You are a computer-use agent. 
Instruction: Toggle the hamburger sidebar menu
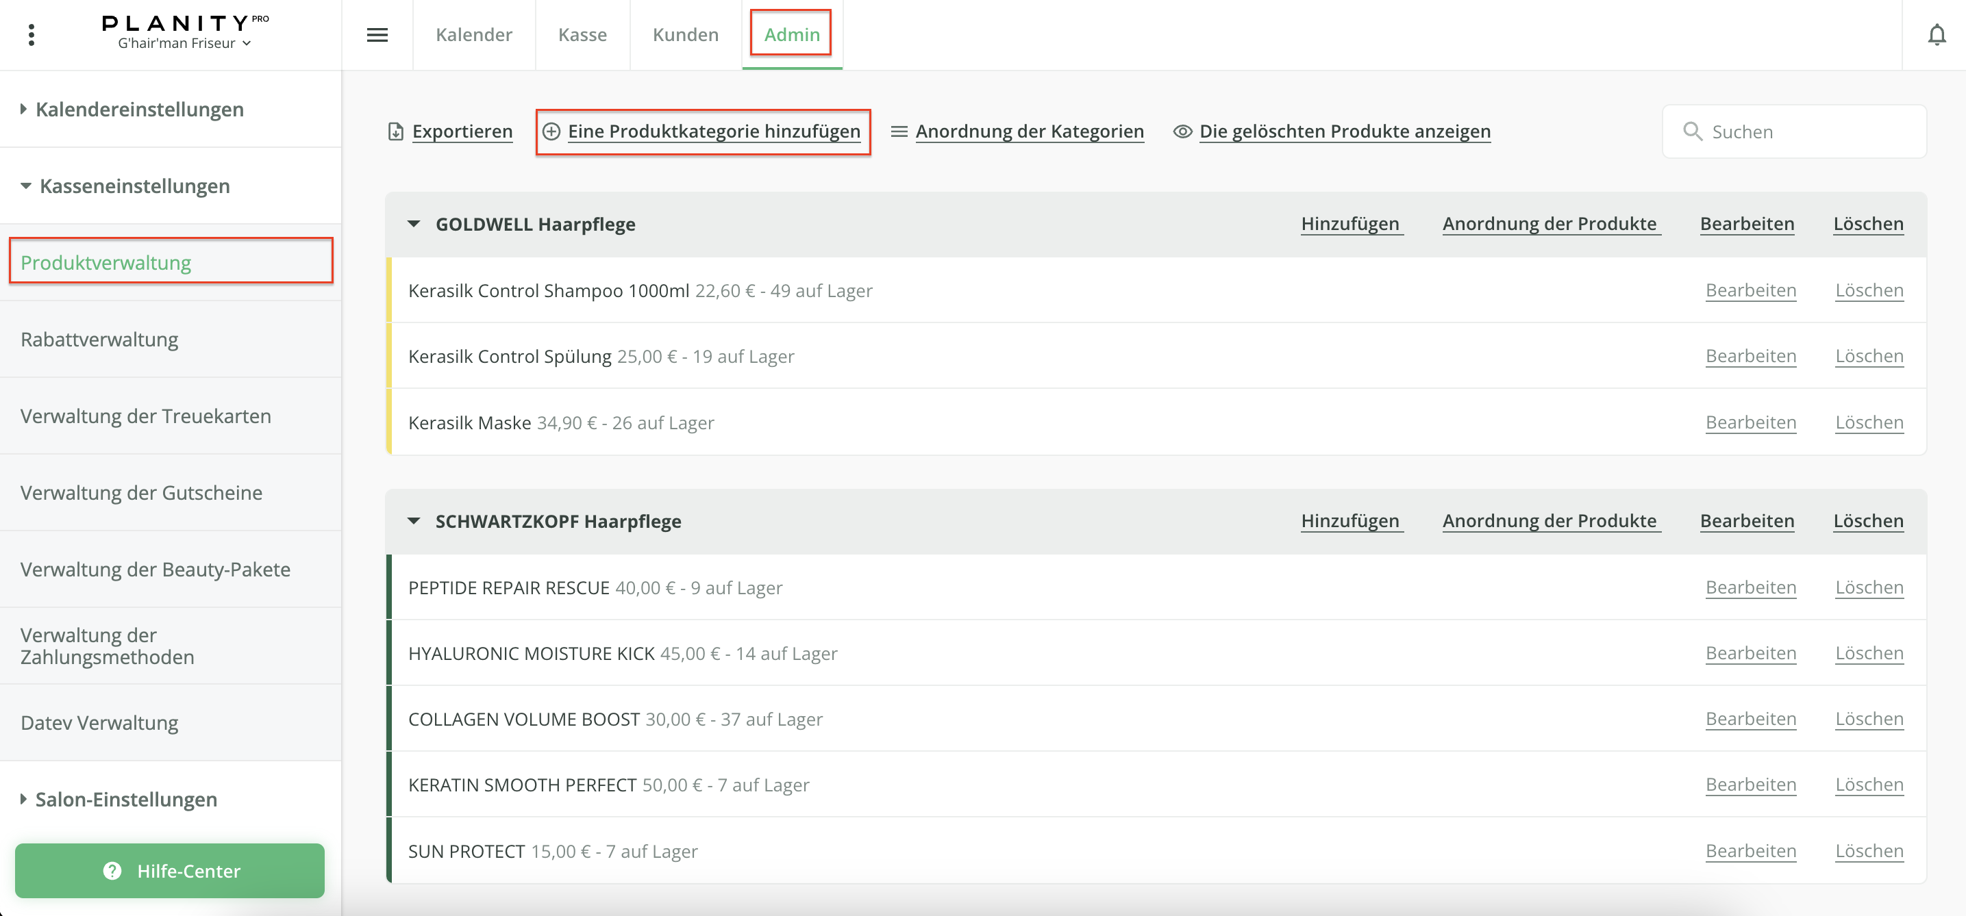click(x=377, y=34)
